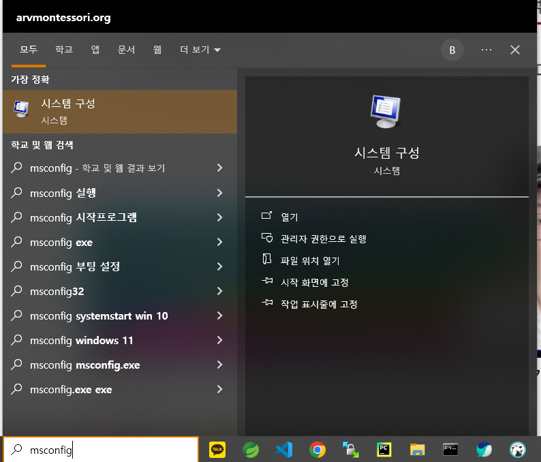The width and height of the screenshot is (541, 462).
Task: Click the round dog face taskbar icon
Action: coord(518,450)
